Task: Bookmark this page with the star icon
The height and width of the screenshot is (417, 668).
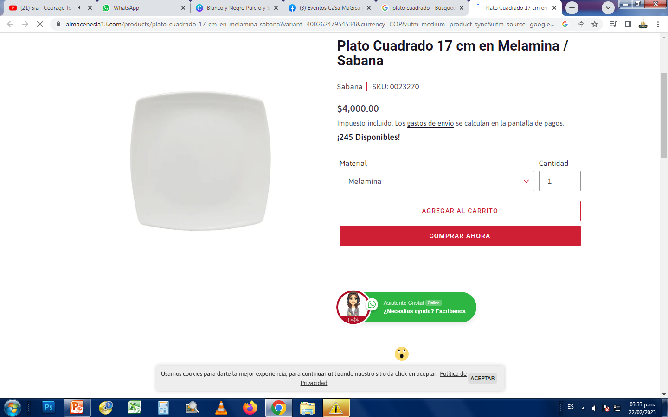Action: tap(595, 24)
